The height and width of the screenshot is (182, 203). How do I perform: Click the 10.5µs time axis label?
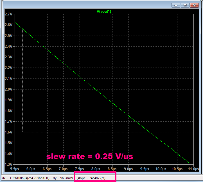point(177,169)
